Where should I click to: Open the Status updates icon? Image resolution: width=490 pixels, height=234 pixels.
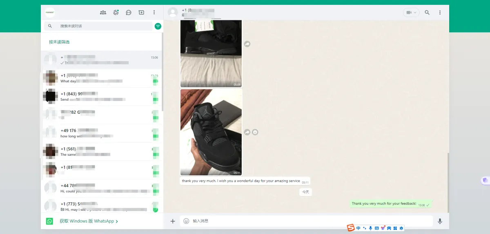click(116, 13)
